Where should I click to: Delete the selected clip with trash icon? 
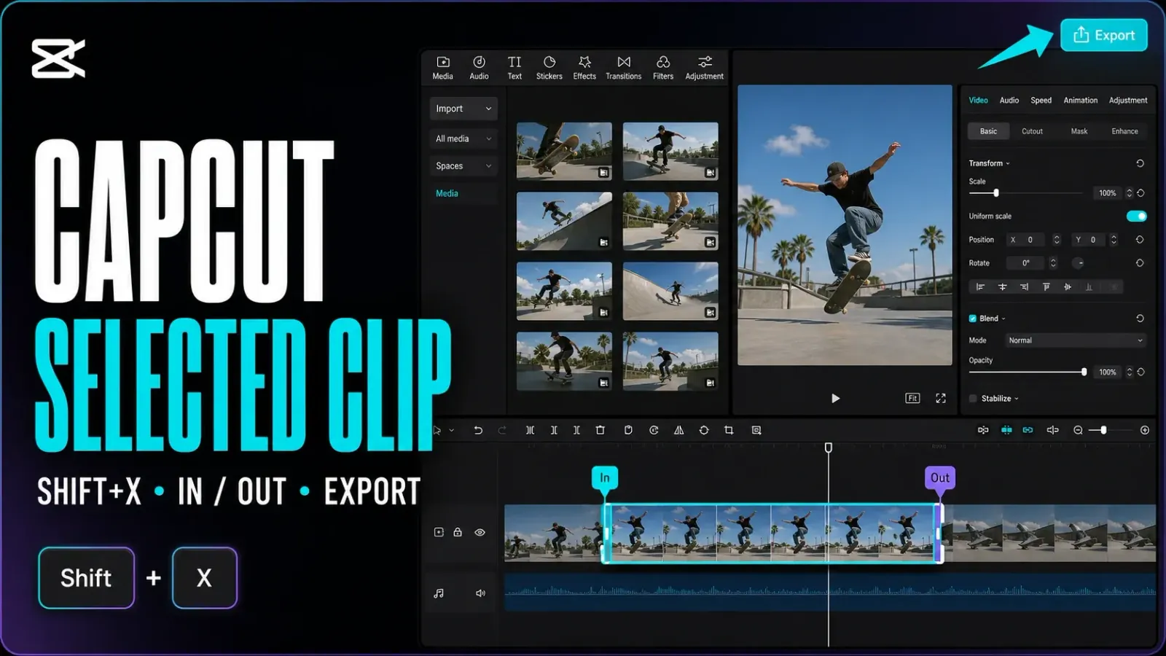pyautogui.click(x=600, y=430)
